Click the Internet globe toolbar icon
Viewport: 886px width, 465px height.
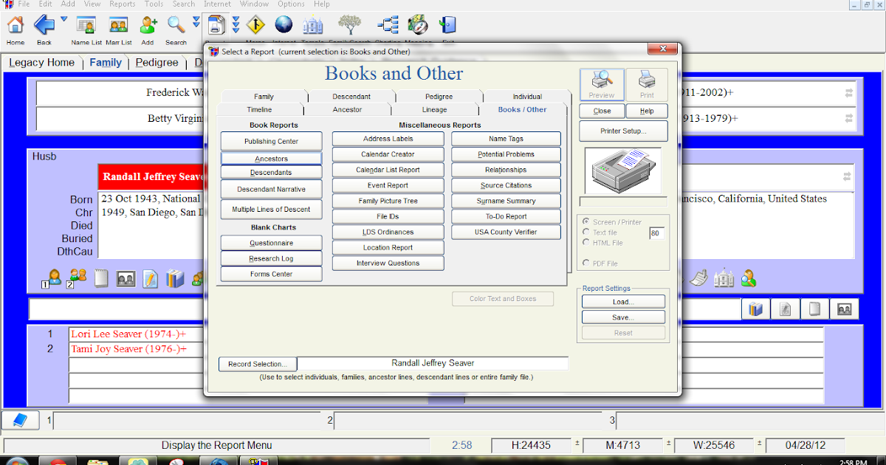[x=284, y=24]
